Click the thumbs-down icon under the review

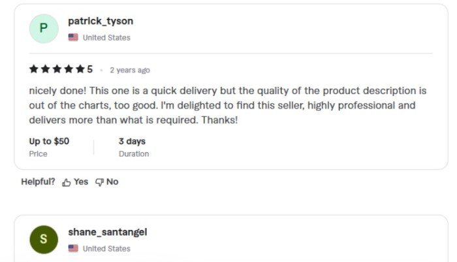click(99, 182)
